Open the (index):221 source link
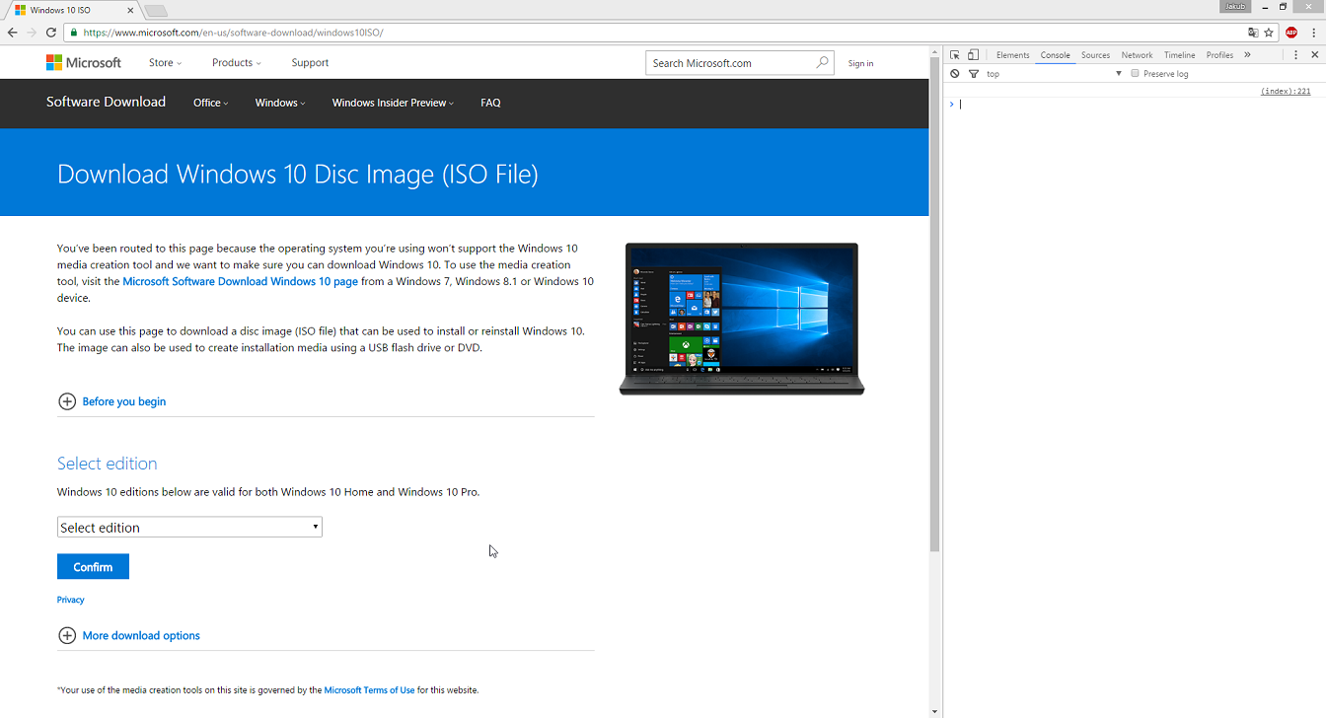Viewport: 1326px width, 718px height. (x=1286, y=91)
